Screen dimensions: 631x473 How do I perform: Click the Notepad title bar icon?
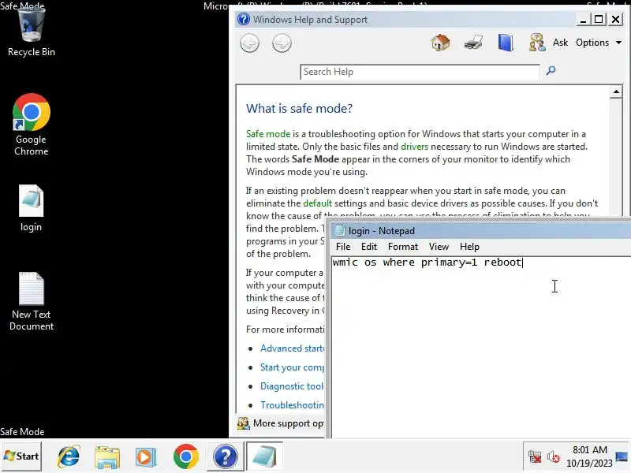[340, 230]
